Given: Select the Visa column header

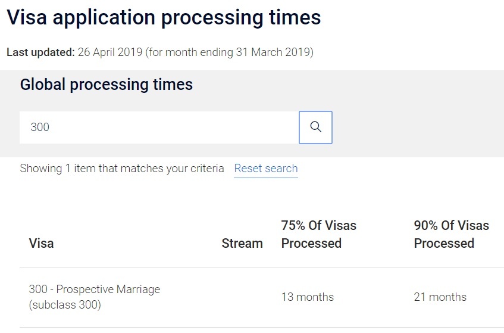Looking at the screenshot, I should 41,243.
